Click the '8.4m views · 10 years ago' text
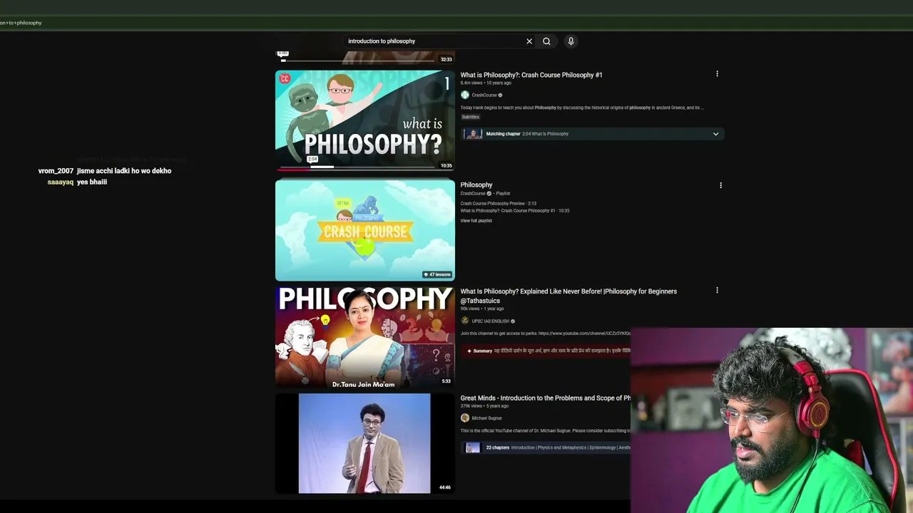Screen dimensions: 913x513 coord(486,83)
